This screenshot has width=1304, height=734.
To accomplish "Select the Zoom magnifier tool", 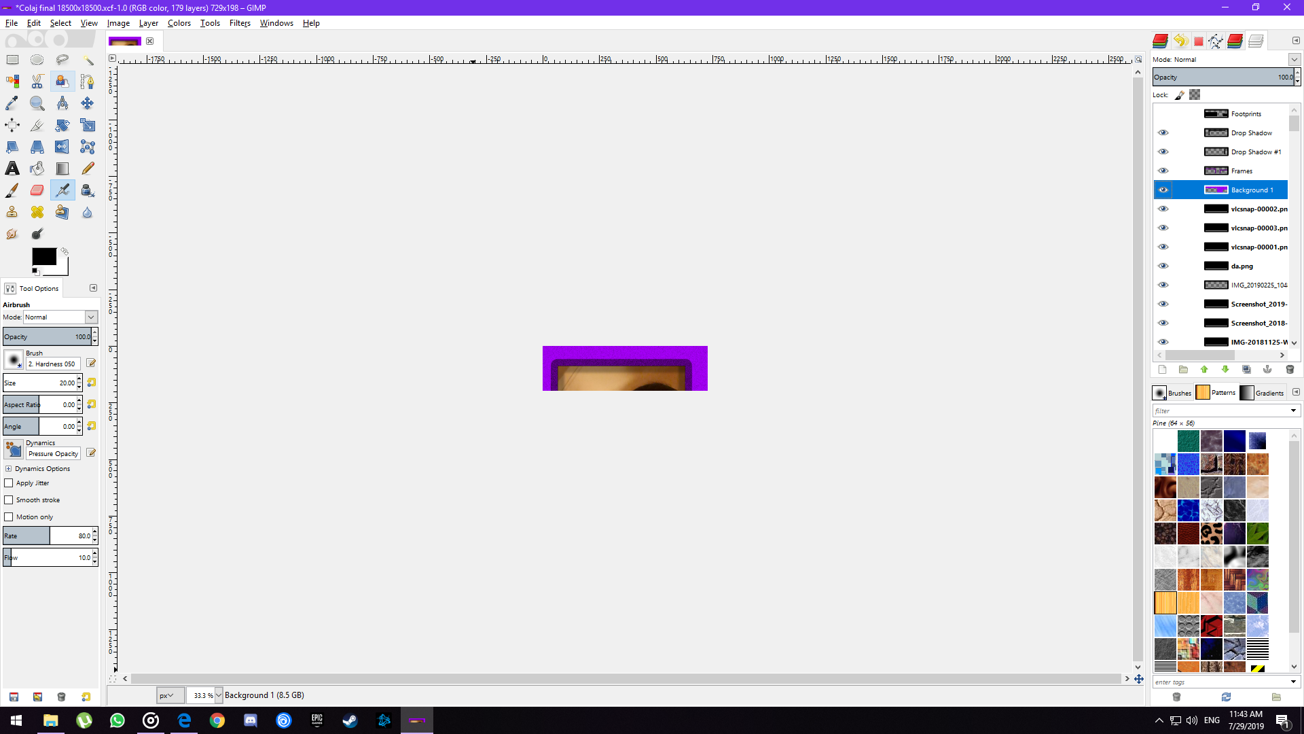I will pos(37,103).
